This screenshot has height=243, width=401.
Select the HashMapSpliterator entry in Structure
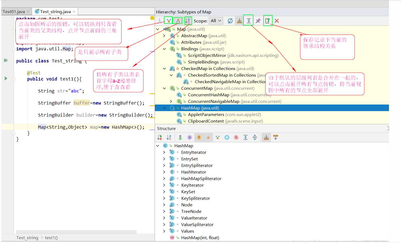(201, 178)
